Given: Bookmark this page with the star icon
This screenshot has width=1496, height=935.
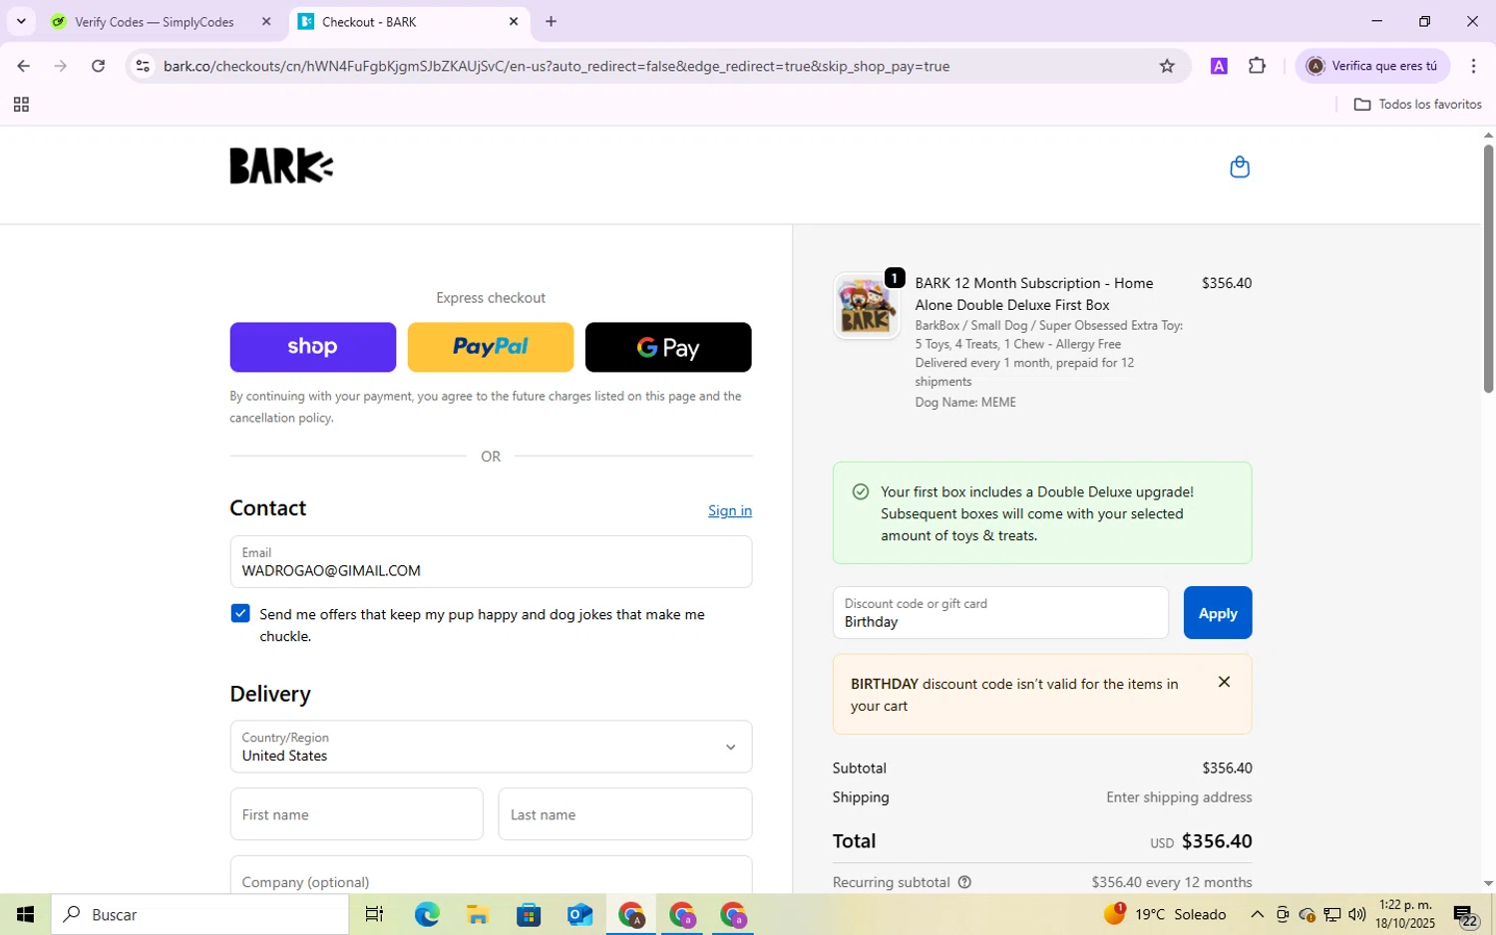Looking at the screenshot, I should click(1167, 66).
